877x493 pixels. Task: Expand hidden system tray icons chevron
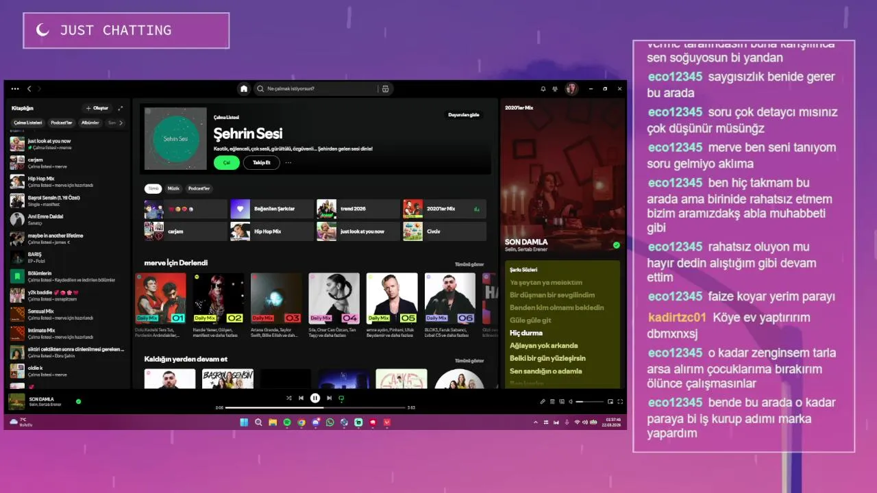(x=536, y=422)
